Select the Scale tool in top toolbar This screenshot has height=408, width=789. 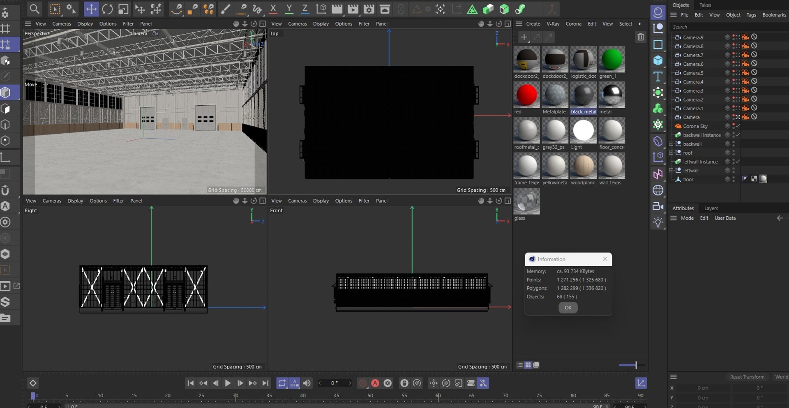(x=123, y=9)
